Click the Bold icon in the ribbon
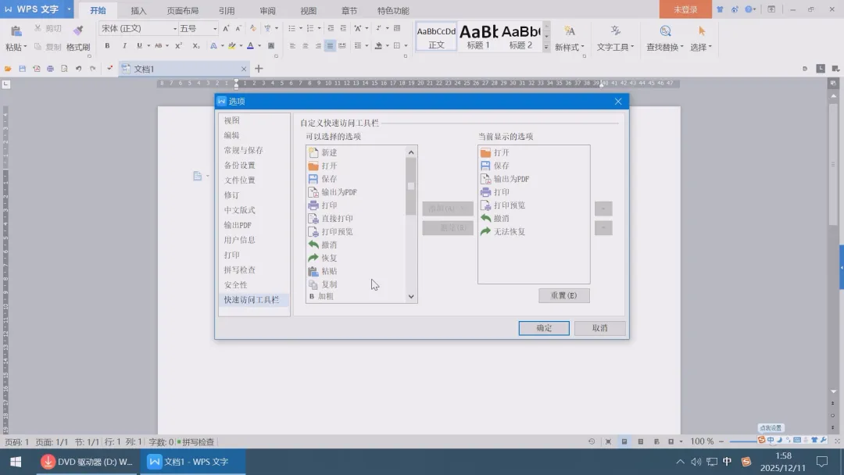This screenshot has width=844, height=475. 107,46
